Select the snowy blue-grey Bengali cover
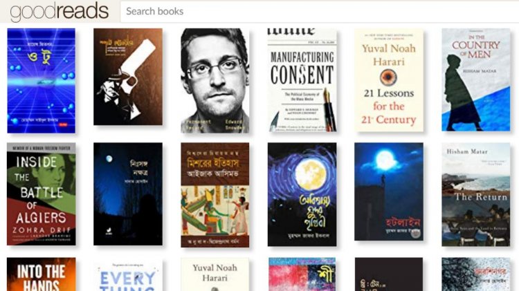This screenshot has width=519, height=291. point(475,274)
